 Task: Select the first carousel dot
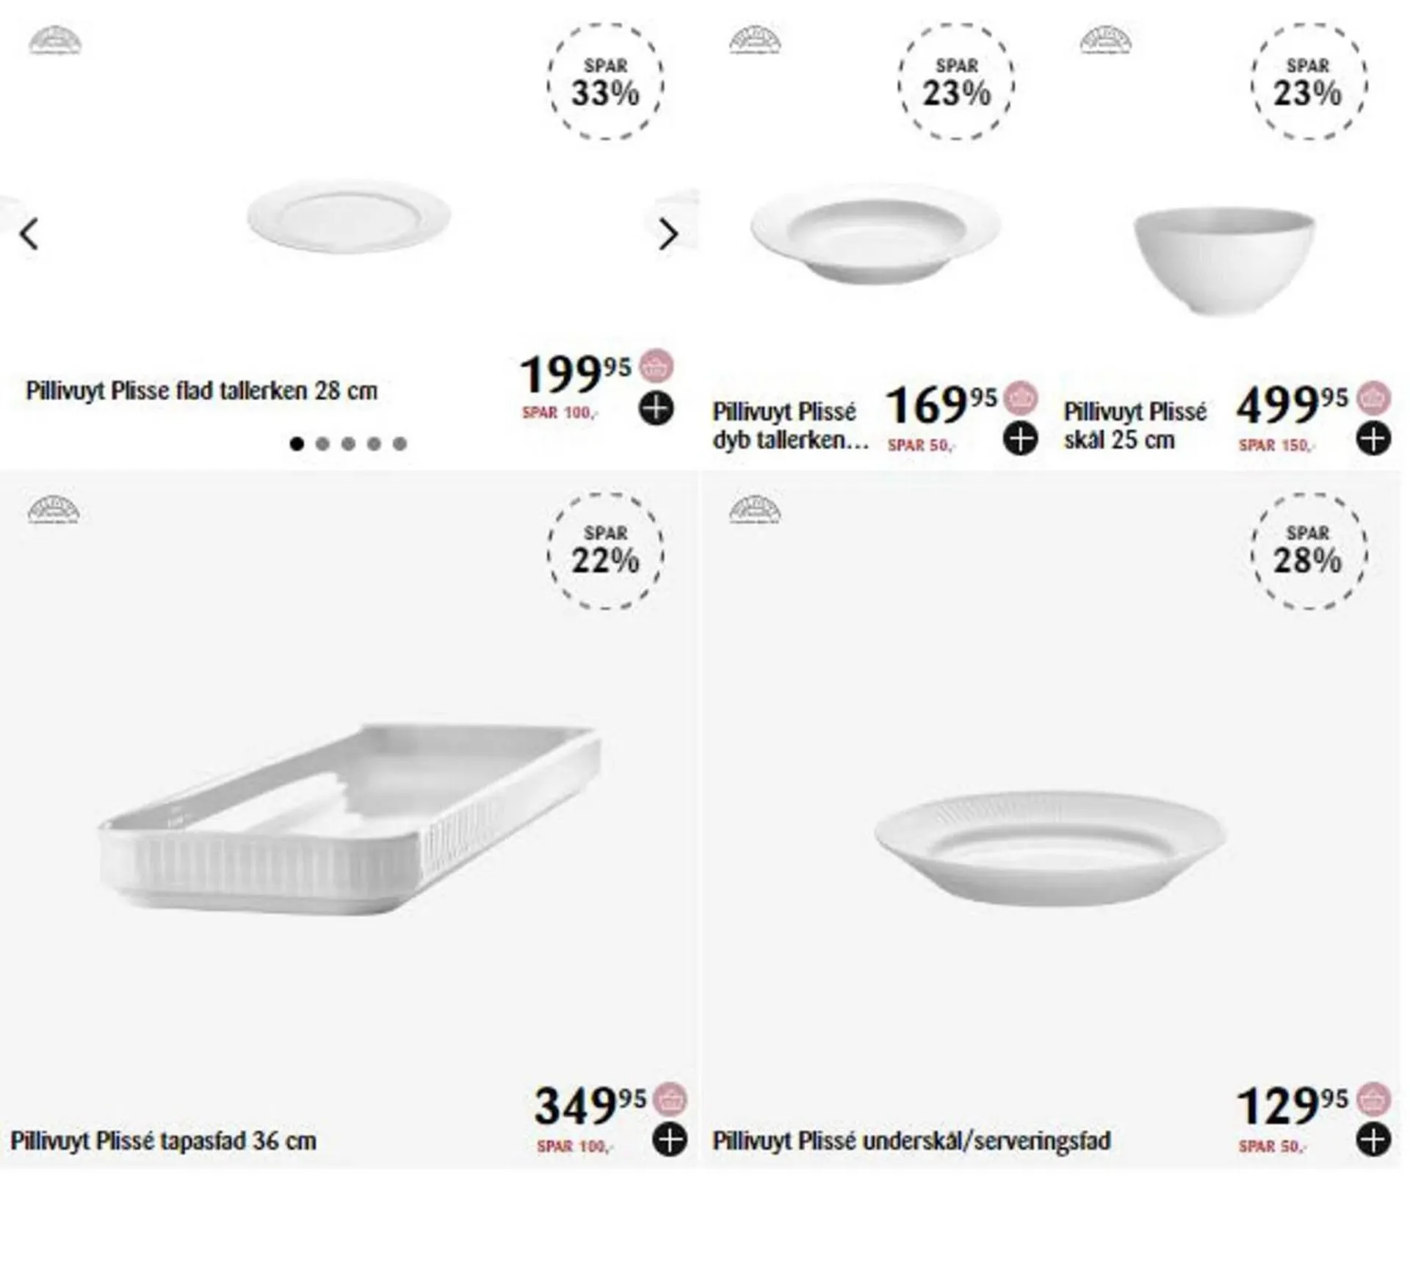tap(297, 443)
